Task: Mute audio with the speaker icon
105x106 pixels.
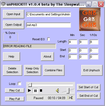Action: 57,91
